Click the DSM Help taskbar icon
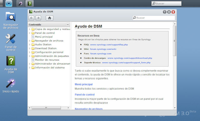This screenshot has width=200, height=121. coord(30,3)
